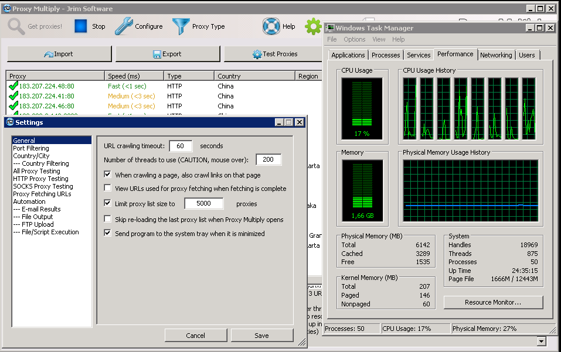Click green checkmark beside 183.207.224.41:80
561x352 pixels.
[x=13, y=96]
